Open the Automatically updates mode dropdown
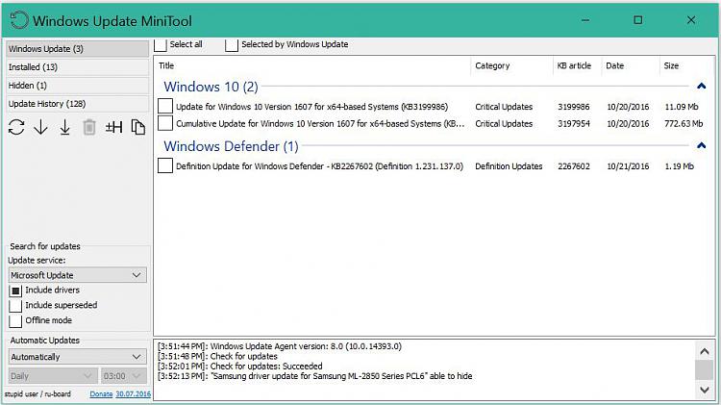 click(77, 357)
